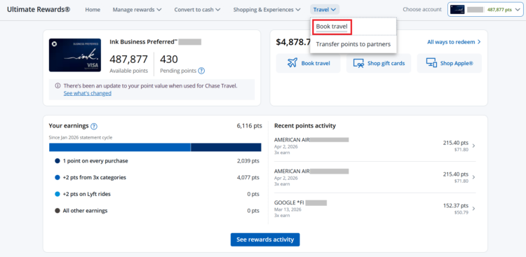Click the info icon in point value notice

point(58,85)
